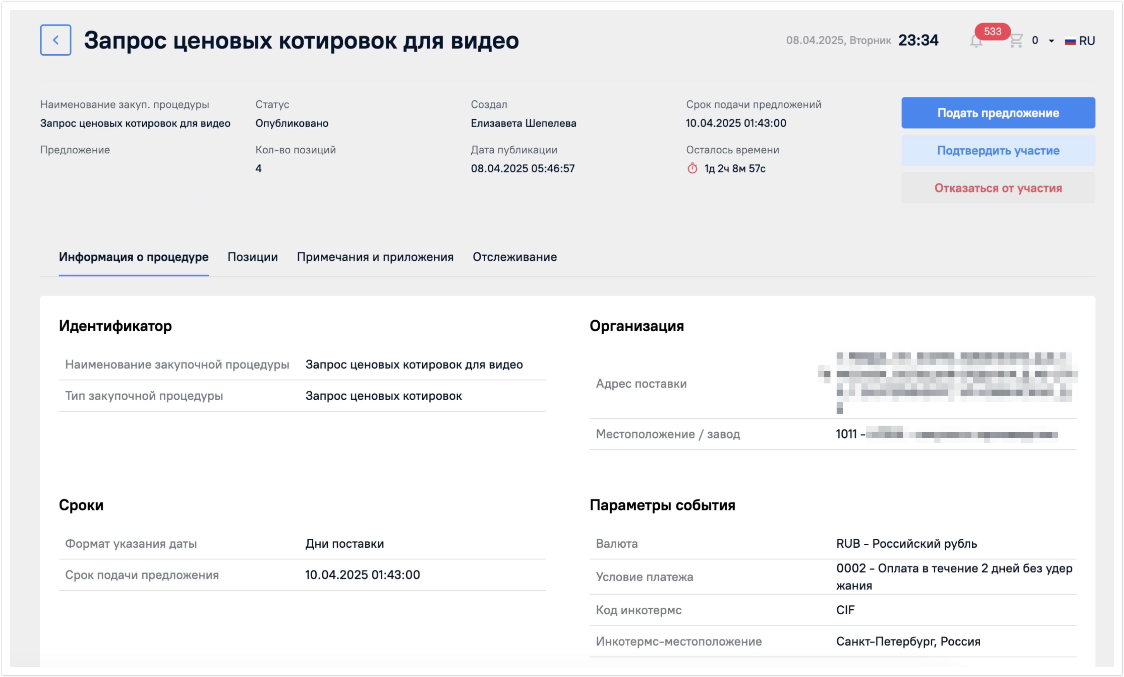Click the CIF incoterms code value

(845, 610)
